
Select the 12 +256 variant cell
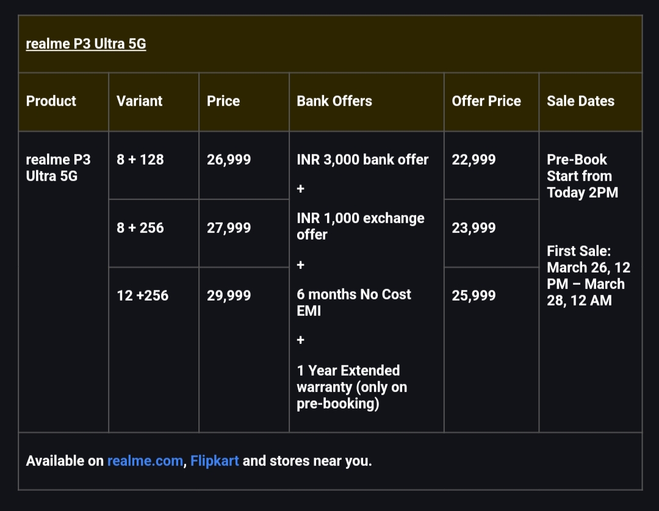point(142,296)
